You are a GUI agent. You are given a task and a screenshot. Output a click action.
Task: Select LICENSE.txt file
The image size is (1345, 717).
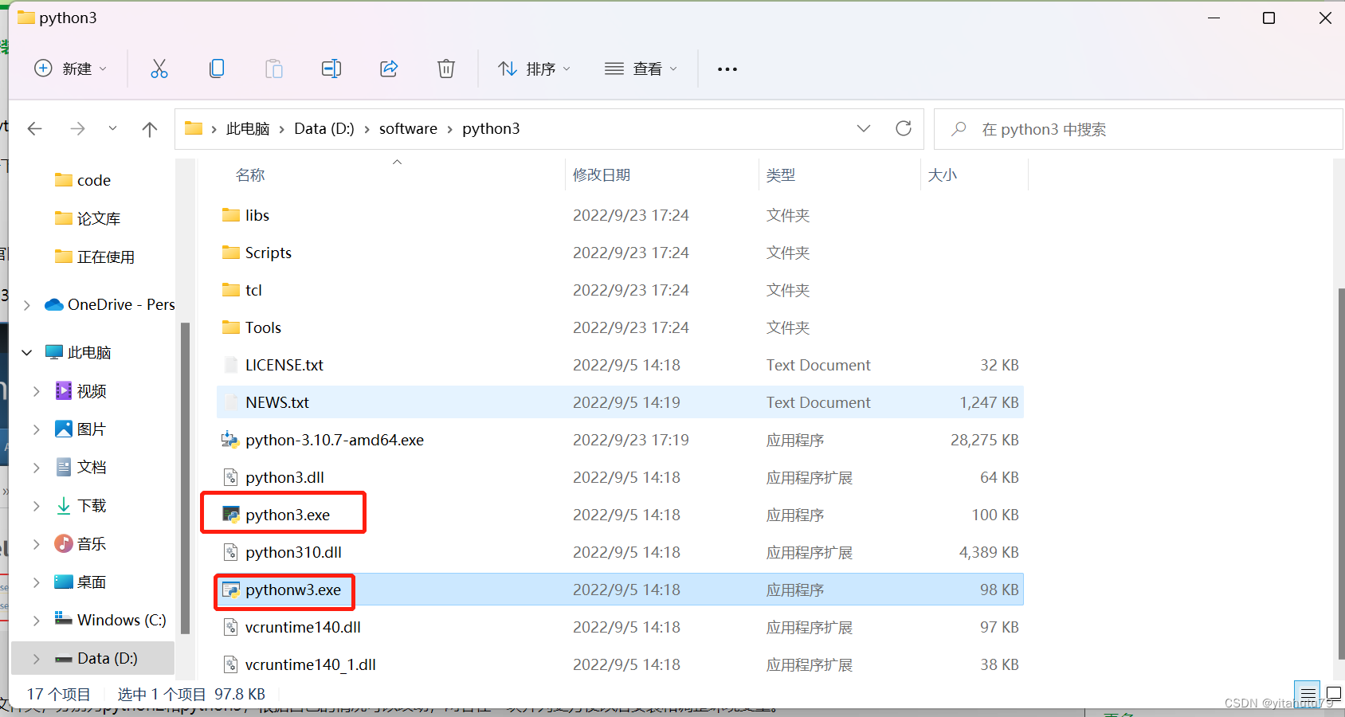[620, 365]
